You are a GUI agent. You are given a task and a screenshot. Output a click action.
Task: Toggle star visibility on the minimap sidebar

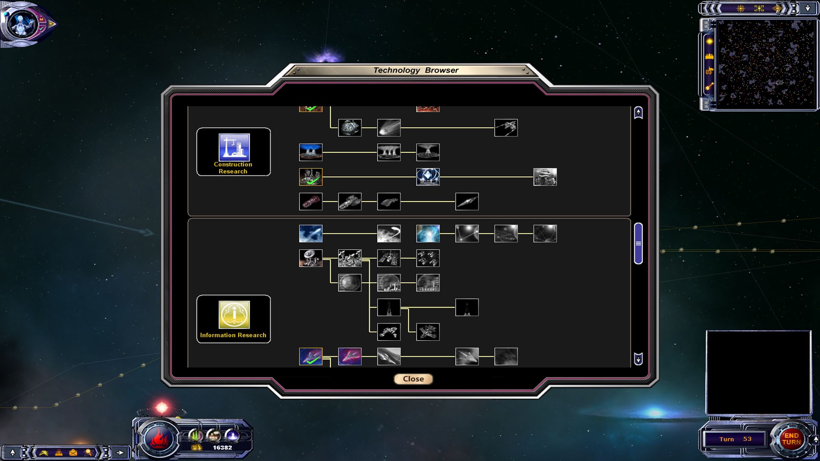point(709,41)
